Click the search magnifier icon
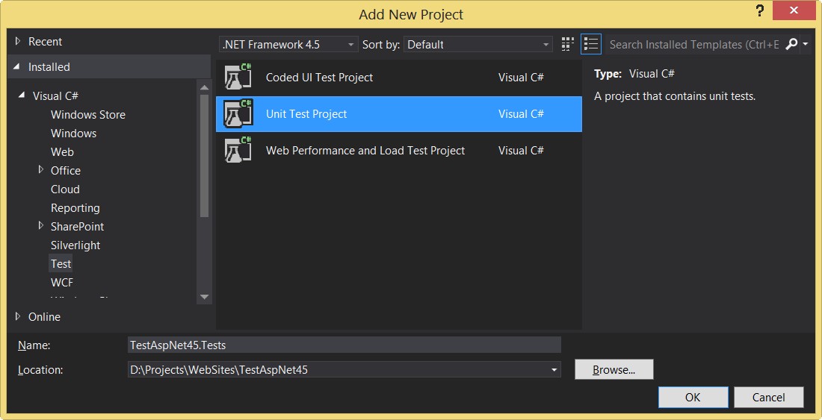The width and height of the screenshot is (822, 420). [x=791, y=45]
